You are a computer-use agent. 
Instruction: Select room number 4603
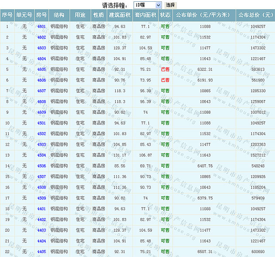41,48
